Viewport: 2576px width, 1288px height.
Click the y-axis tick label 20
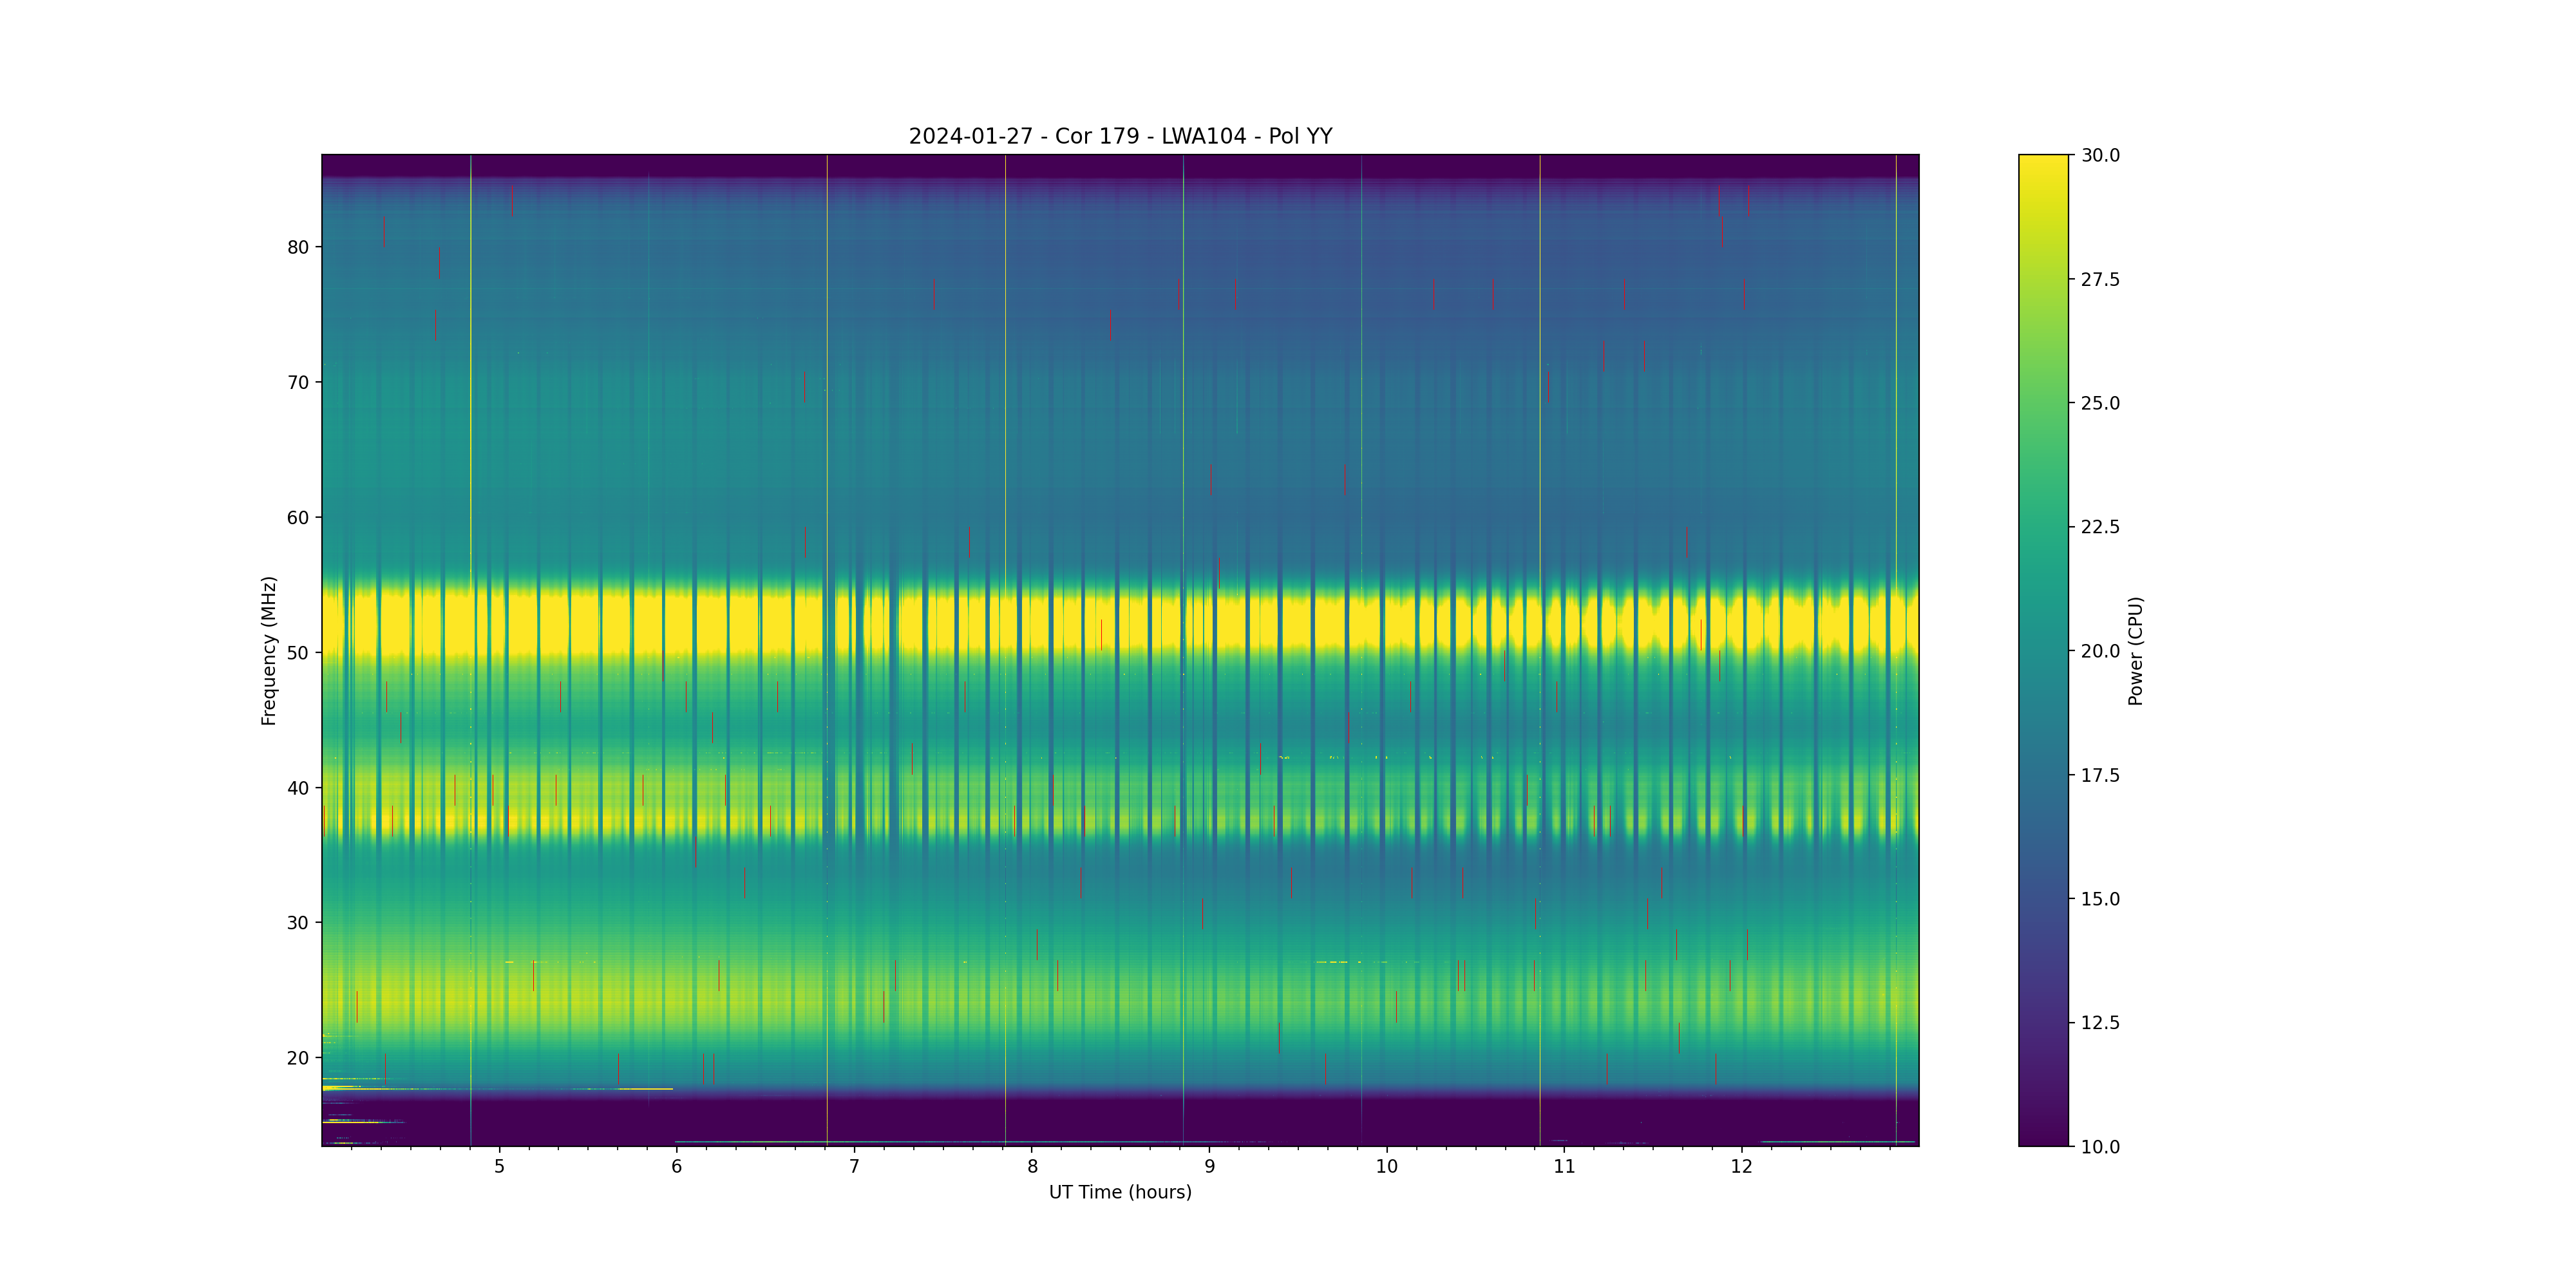(x=298, y=1058)
